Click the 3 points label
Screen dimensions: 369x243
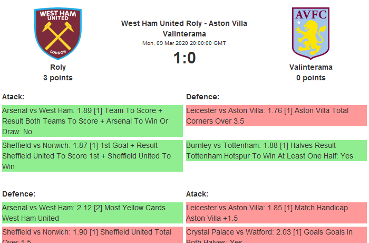58,78
